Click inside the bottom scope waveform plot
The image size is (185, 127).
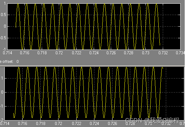point(94,94)
